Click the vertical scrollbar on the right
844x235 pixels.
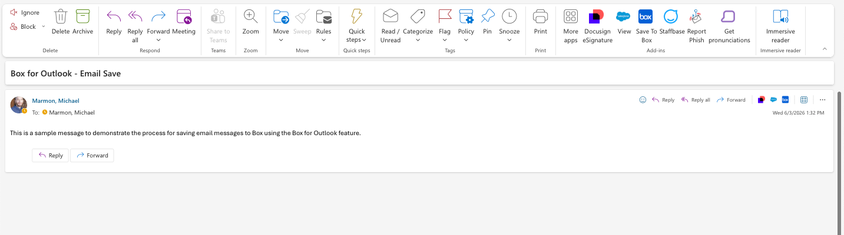tap(840, 163)
